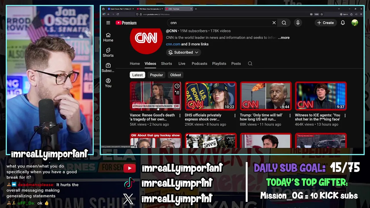This screenshot has width=370, height=208.
Task: Open more options for Vance video
Action: point(180,116)
